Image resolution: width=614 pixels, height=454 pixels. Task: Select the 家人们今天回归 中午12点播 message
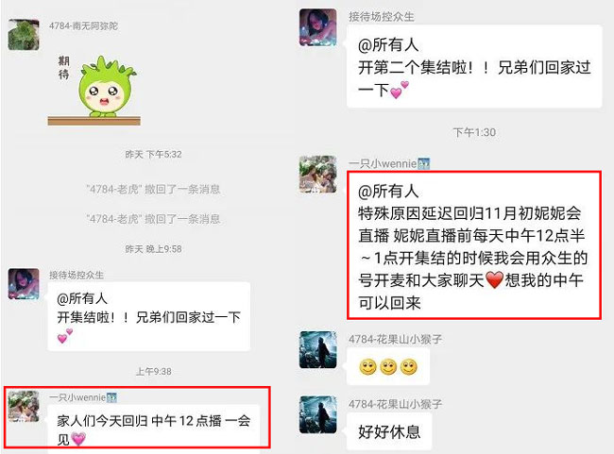pos(154,427)
